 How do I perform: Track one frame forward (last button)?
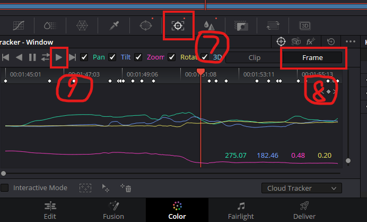tap(72, 57)
